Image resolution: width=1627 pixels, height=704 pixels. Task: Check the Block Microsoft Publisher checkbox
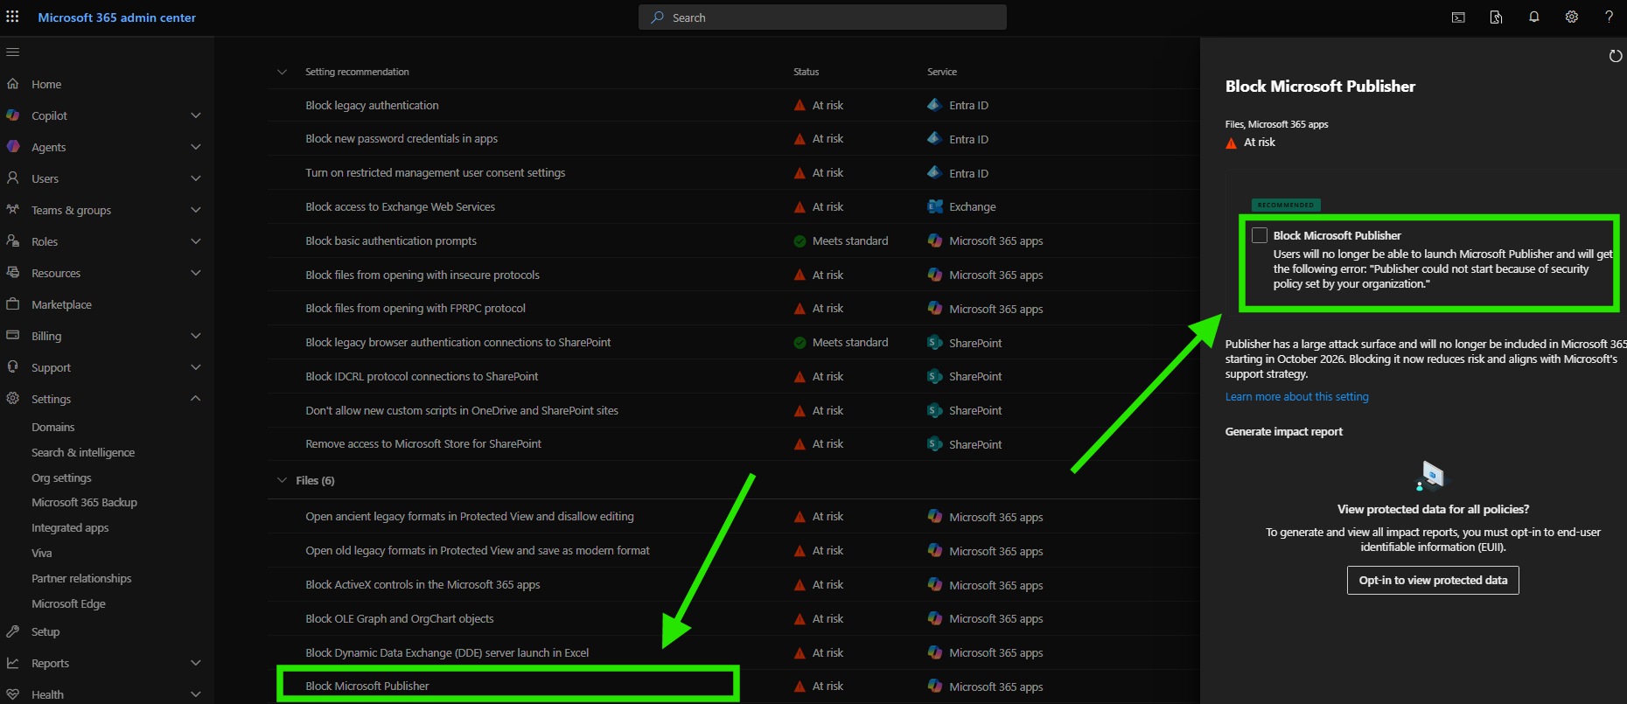click(x=1260, y=235)
